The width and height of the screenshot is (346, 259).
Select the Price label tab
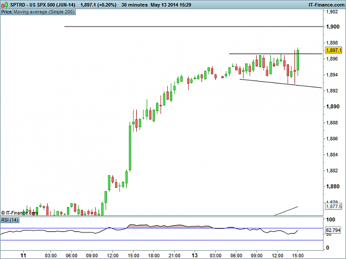click(7, 12)
